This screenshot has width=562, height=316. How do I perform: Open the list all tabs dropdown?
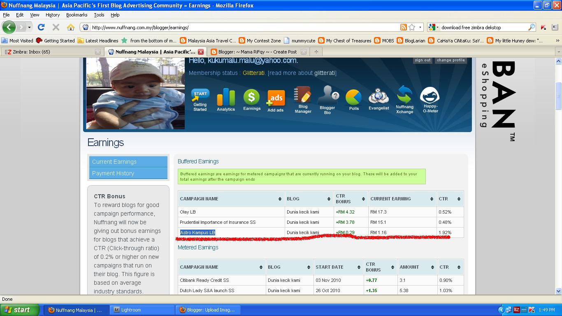558,52
